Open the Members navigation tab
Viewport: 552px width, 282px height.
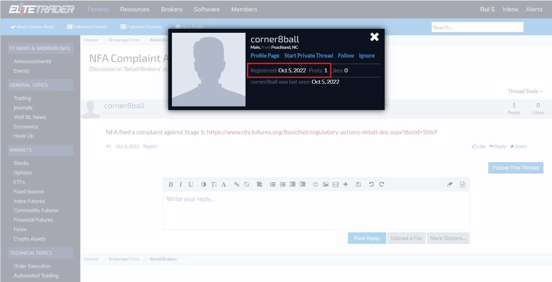point(244,9)
